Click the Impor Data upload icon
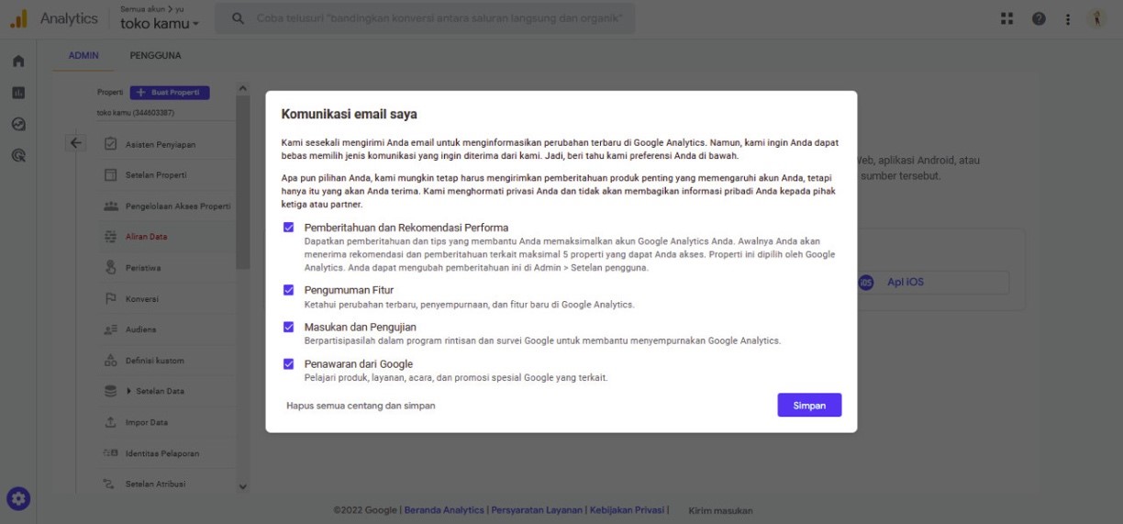This screenshot has width=1123, height=524. point(110,422)
